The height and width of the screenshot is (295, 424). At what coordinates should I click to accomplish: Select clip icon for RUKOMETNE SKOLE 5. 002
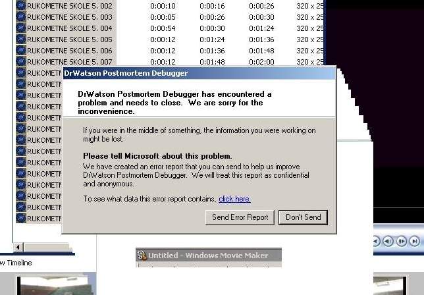[21, 6]
